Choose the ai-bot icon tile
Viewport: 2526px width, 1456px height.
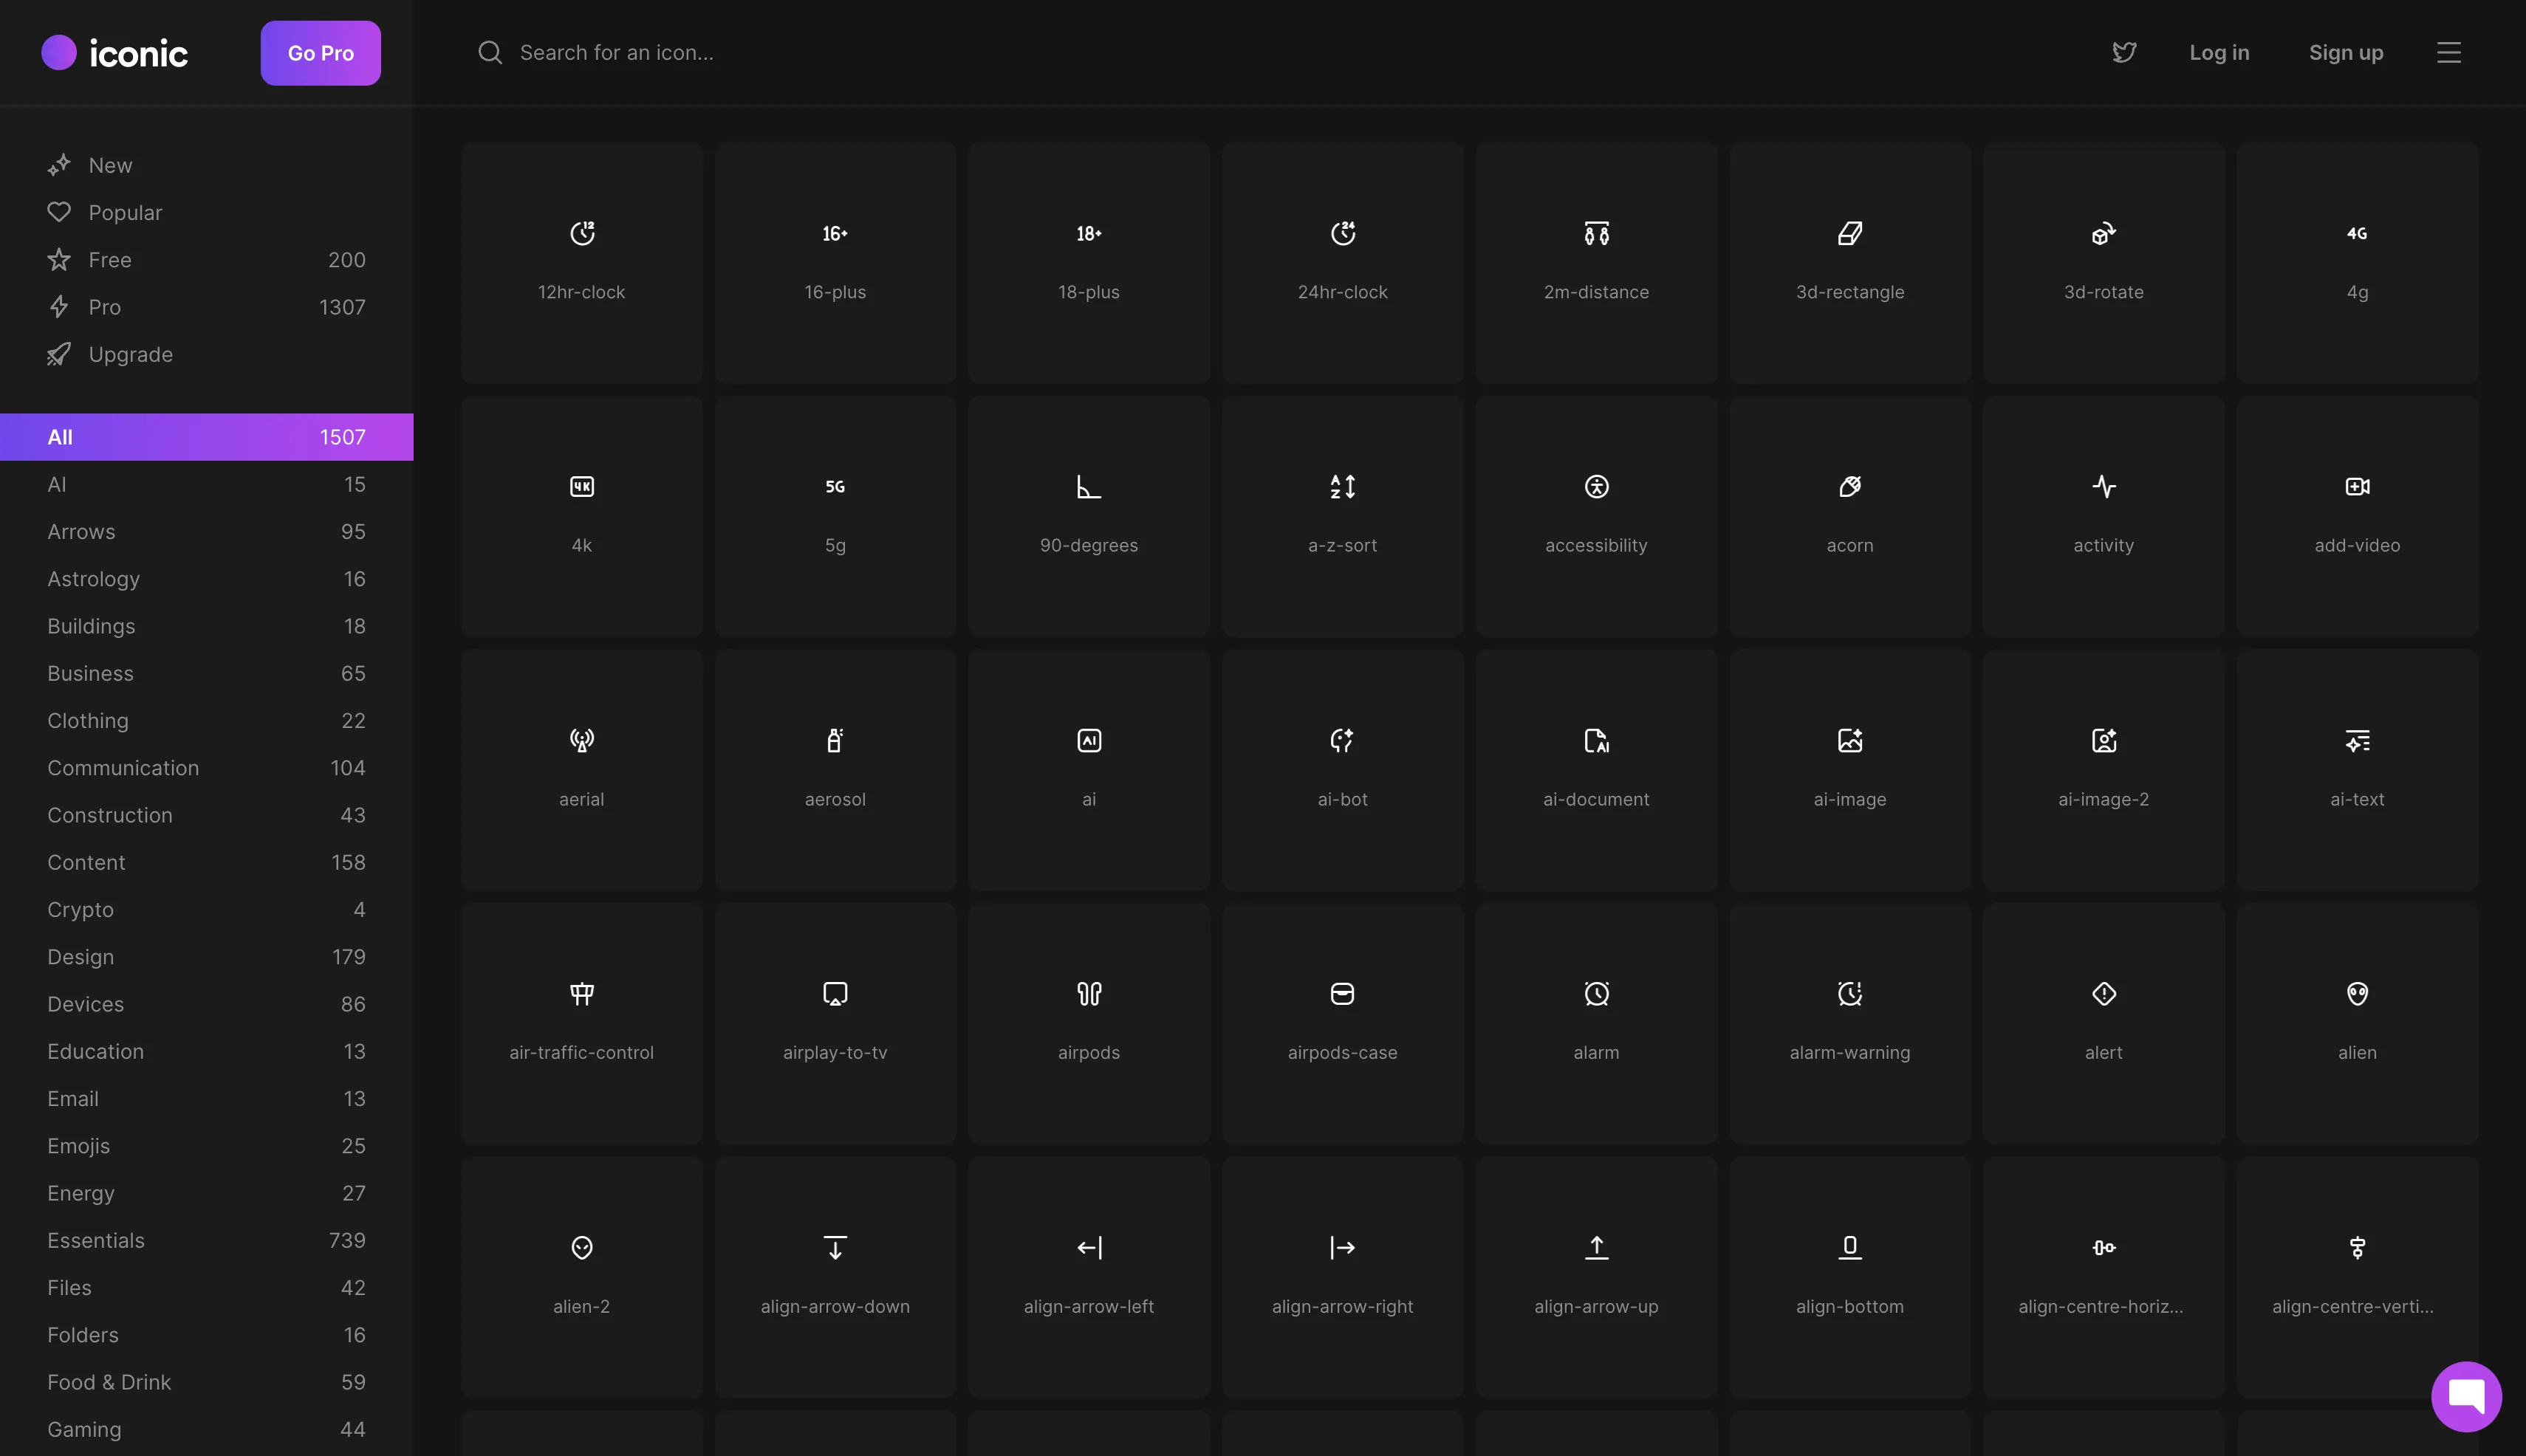tap(1341, 769)
